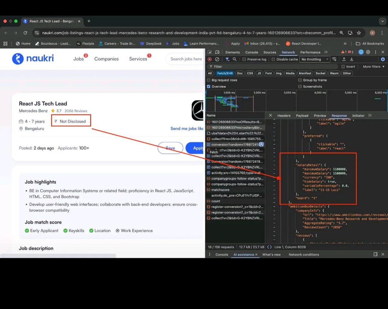Open a new browser tab
The image size is (388, 309).
pos(89,21)
